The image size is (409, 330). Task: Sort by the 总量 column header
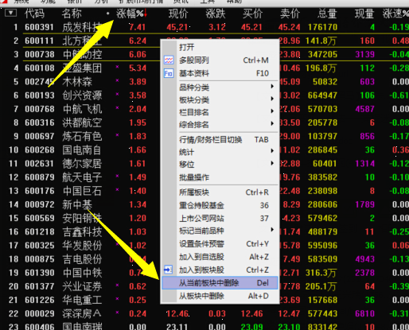click(x=327, y=14)
